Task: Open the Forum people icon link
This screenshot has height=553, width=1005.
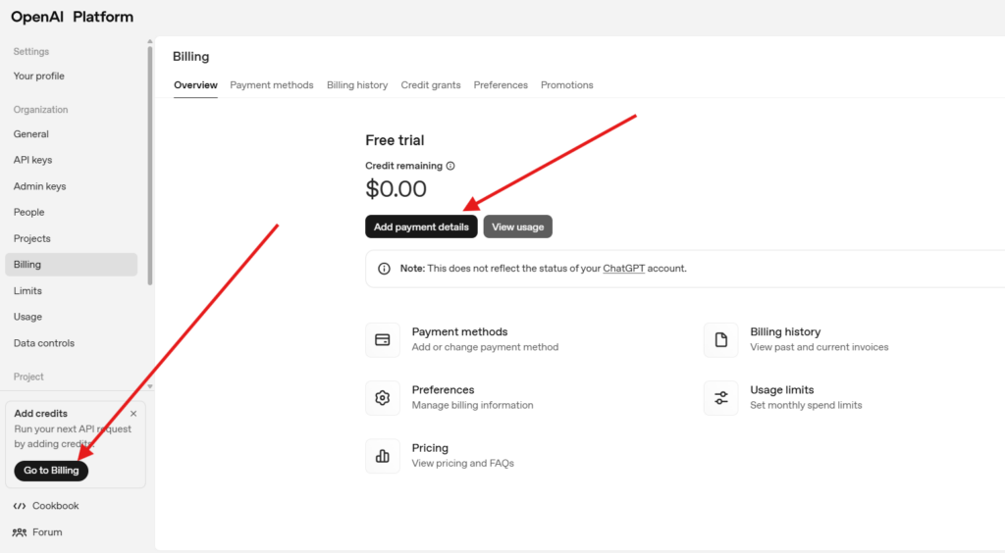Action: 20,532
